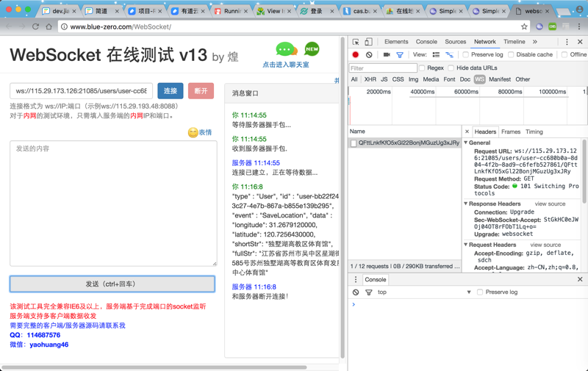
Task: Open the emoji 表情 picker
Action: (200, 132)
